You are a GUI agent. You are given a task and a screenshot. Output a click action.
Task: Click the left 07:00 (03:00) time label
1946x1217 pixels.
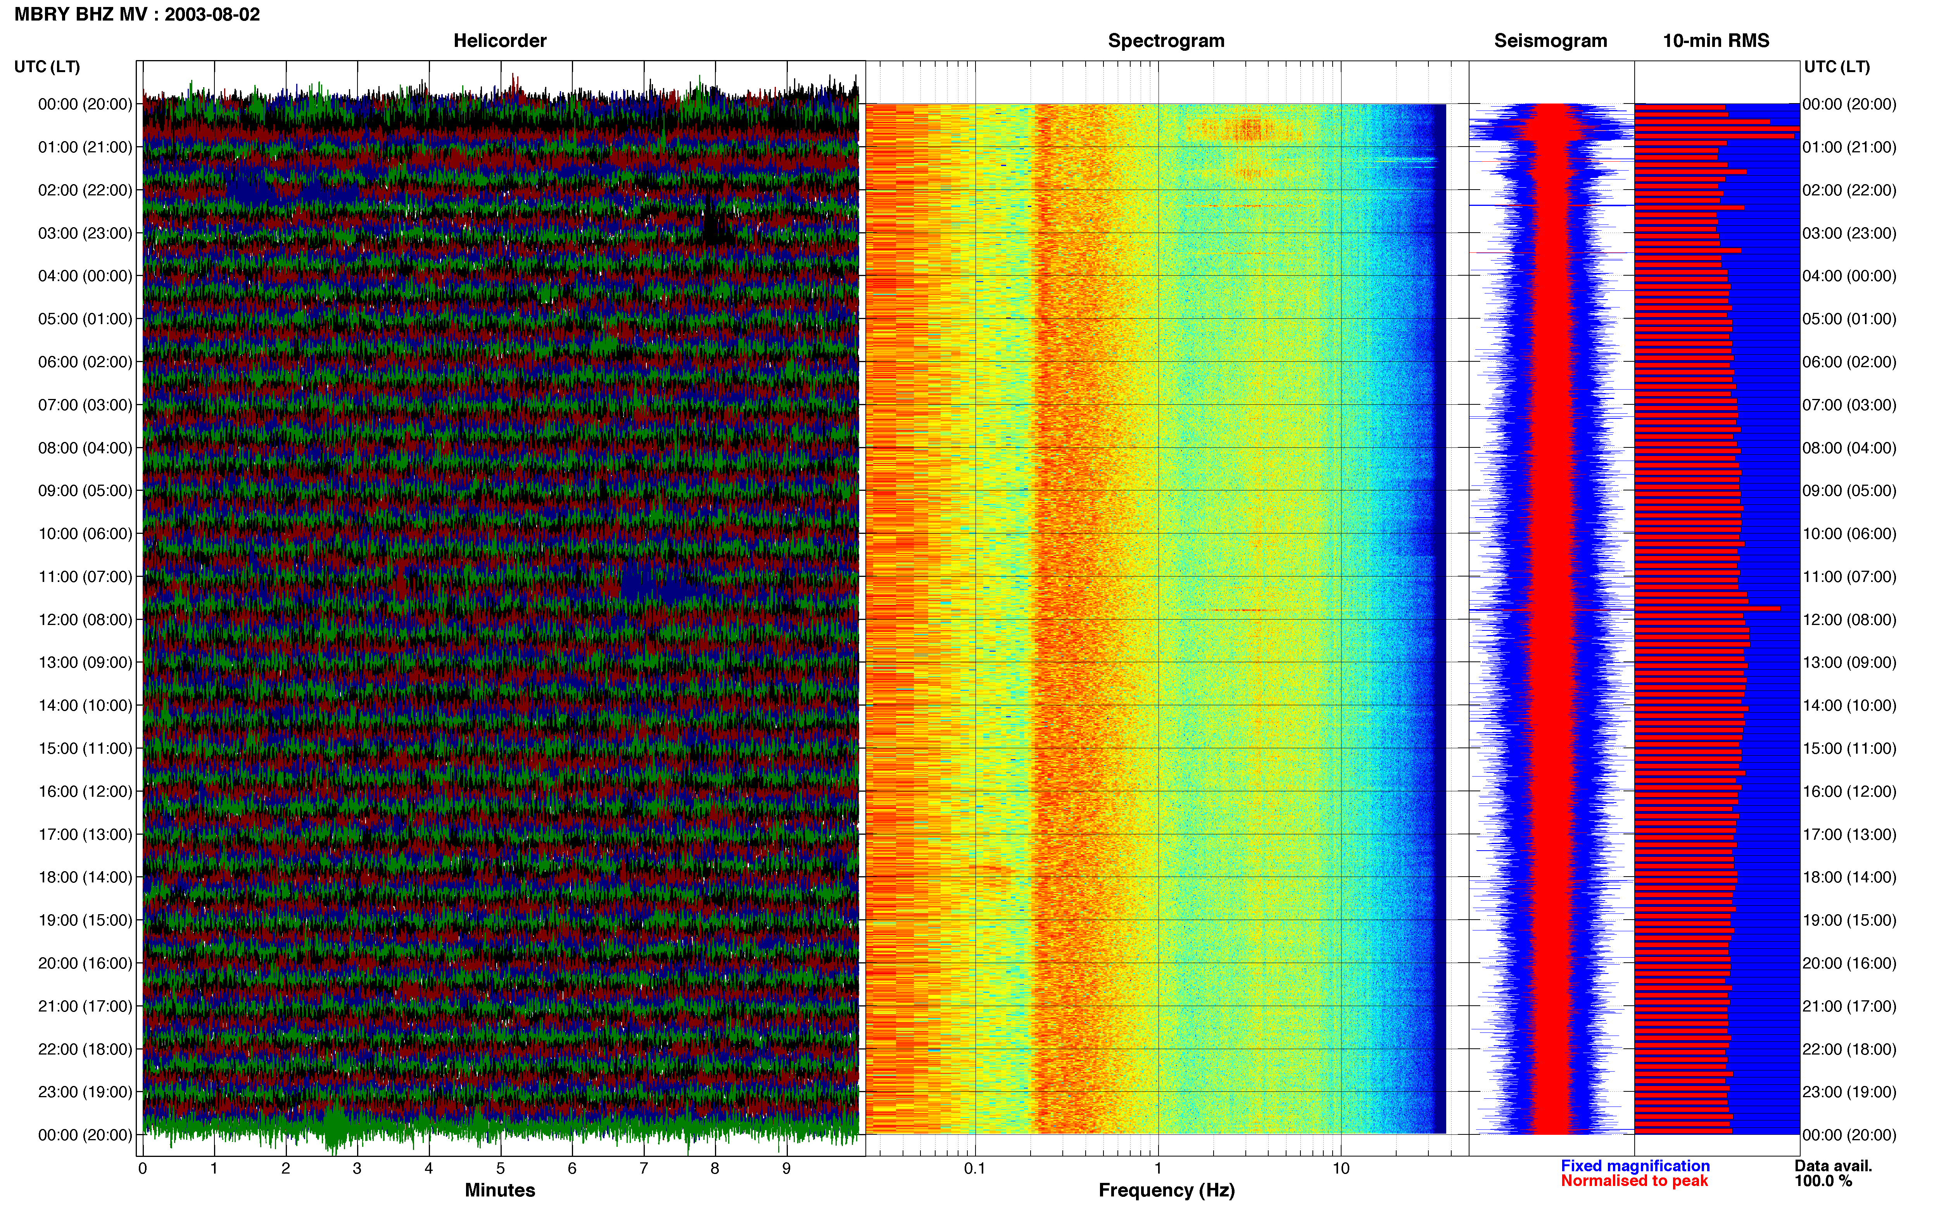(x=85, y=404)
